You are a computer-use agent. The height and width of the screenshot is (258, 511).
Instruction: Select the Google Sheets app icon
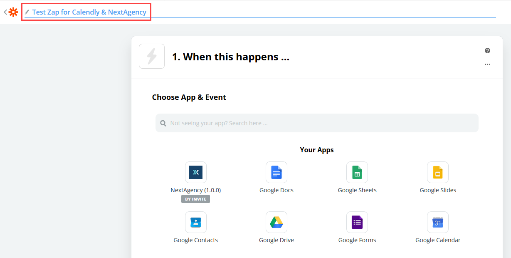(357, 172)
